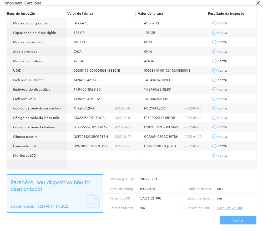This screenshot has height=231, width=263.
Task: Click the check icon for Monitores LCD
Action: 214,155
